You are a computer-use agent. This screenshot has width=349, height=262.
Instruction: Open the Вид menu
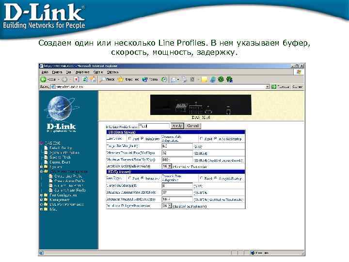pyautogui.click(x=68, y=72)
